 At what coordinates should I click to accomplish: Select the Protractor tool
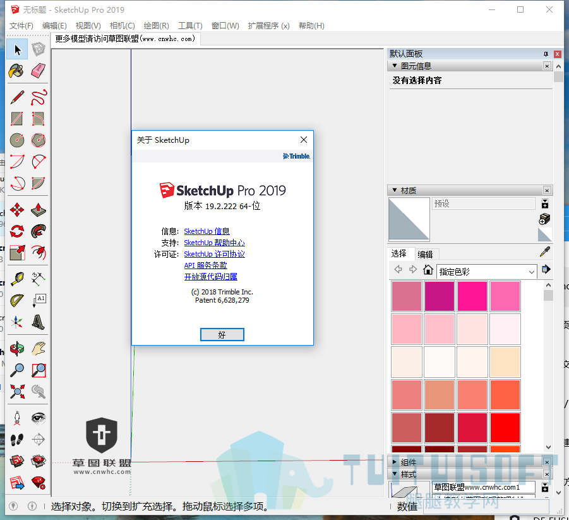tap(16, 300)
